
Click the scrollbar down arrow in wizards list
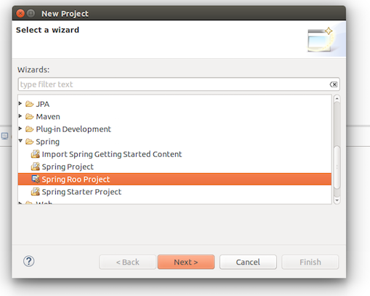coord(337,201)
